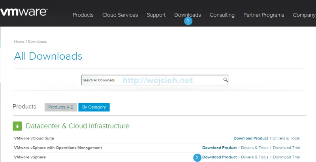
Task: Select the By Category tab
Action: coord(94,107)
